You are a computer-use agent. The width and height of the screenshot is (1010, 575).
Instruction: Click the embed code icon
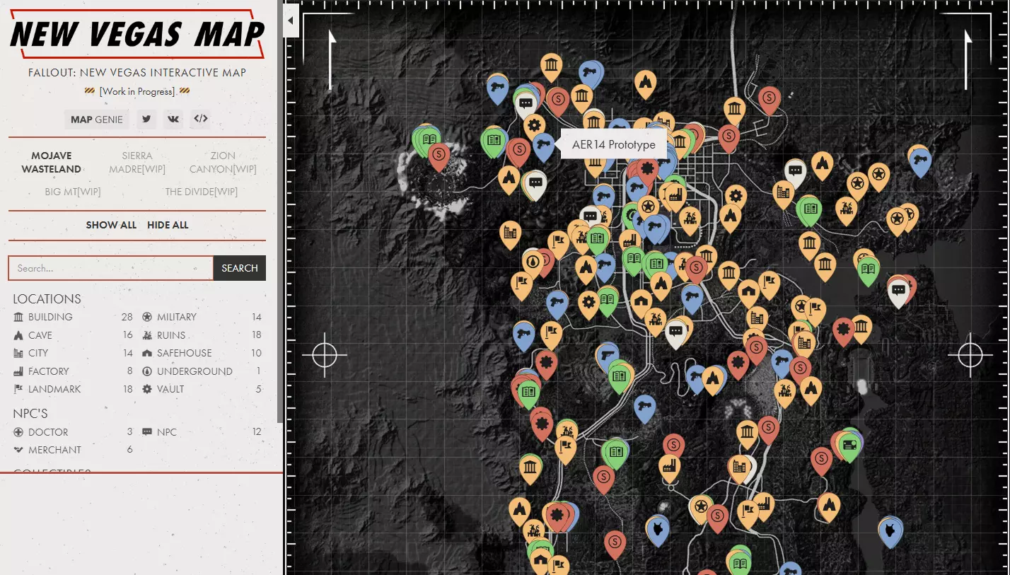[x=201, y=119]
